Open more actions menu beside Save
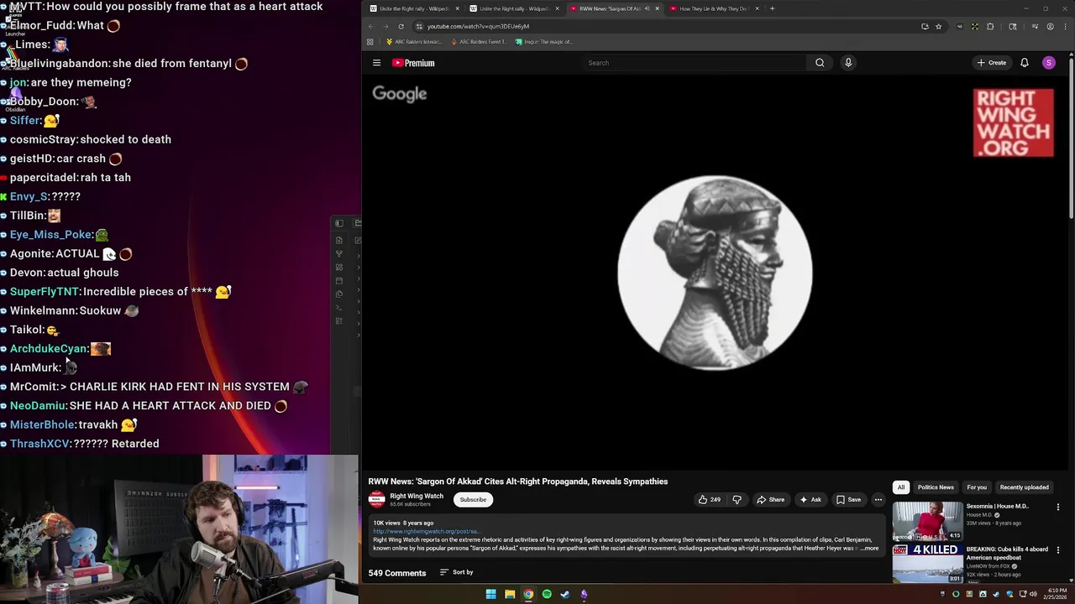Screen dimensions: 1075x604 tap(878, 500)
